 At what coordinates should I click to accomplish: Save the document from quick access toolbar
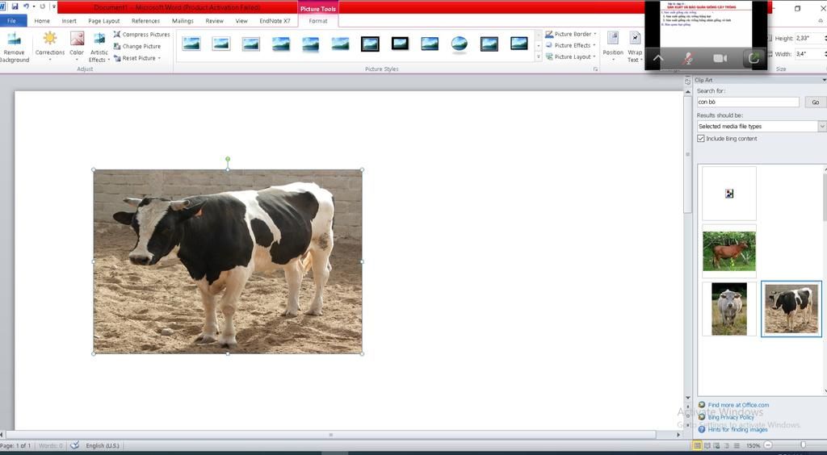[15, 6]
